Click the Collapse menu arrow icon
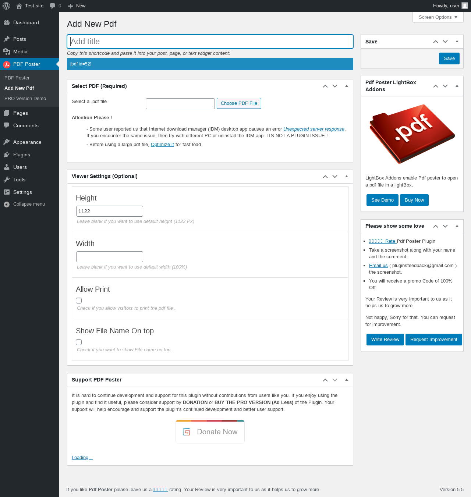This screenshot has height=497, width=471. (7, 204)
